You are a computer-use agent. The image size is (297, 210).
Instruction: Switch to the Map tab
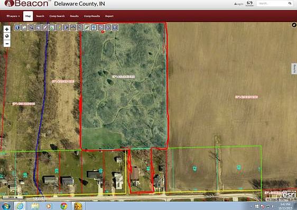coord(28,16)
